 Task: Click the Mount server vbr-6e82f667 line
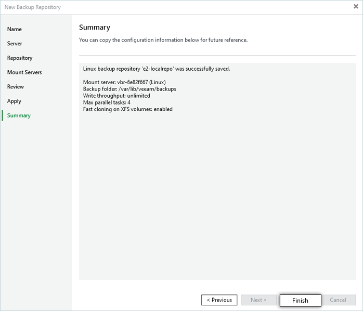click(x=124, y=82)
